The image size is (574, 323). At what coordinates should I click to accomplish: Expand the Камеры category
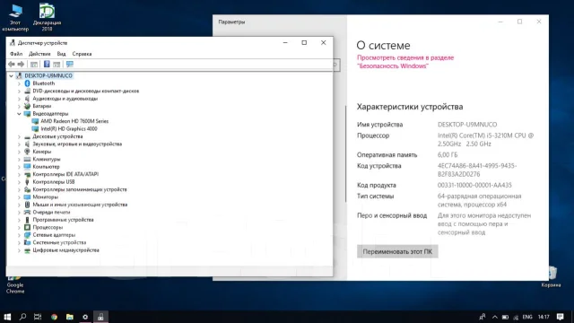point(19,152)
